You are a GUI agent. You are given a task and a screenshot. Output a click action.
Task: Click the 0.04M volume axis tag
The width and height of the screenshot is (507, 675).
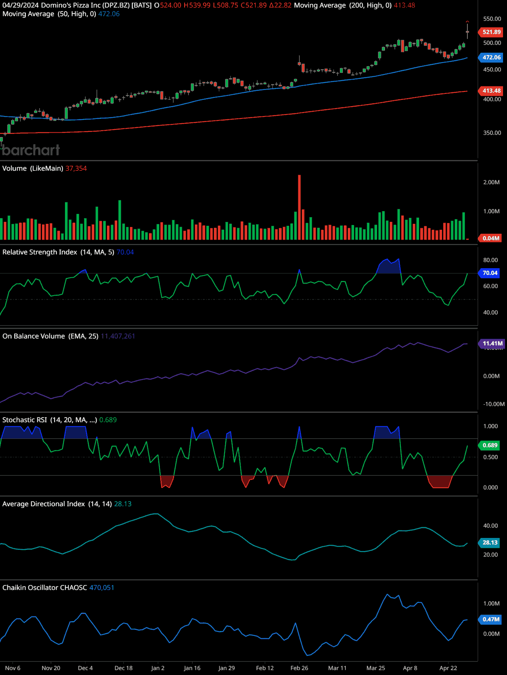tap(491, 238)
